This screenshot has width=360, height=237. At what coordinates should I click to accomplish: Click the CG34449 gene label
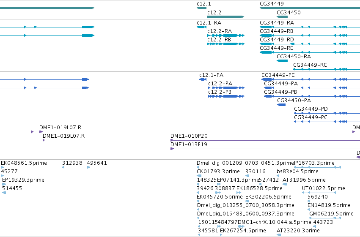[272, 4]
